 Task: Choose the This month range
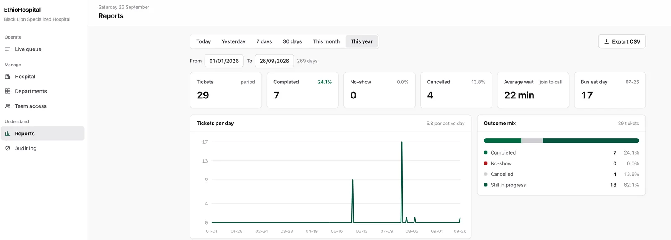pyautogui.click(x=326, y=41)
